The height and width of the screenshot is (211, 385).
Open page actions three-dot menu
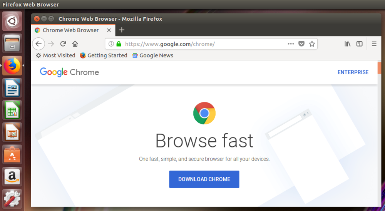click(x=291, y=44)
